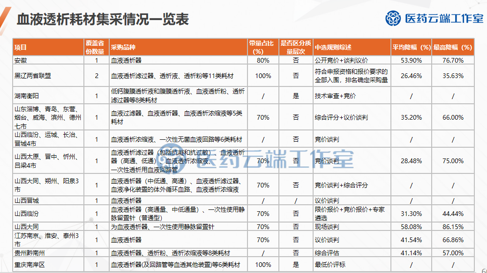Click the slide title 血液透析耗材集采情况一览表

pyautogui.click(x=103, y=19)
